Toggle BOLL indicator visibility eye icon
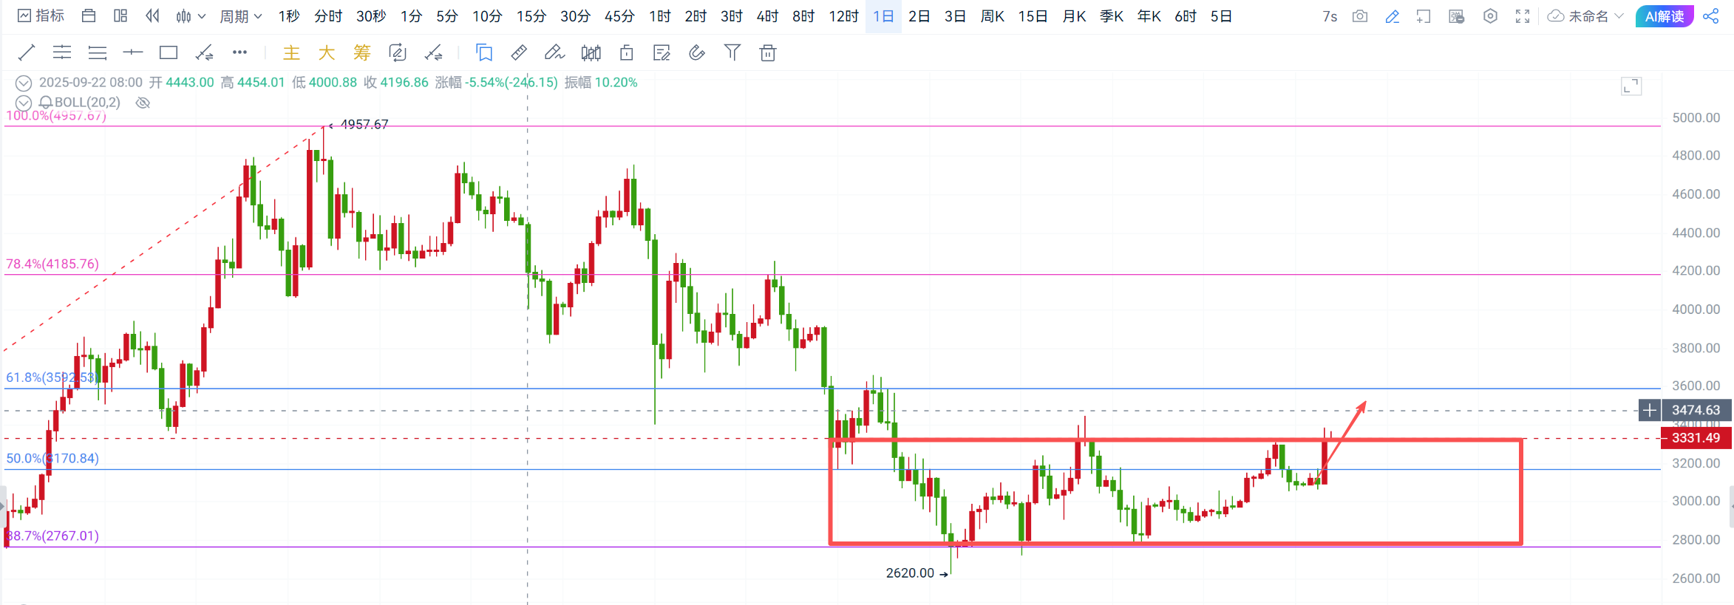1734x605 pixels. (143, 103)
